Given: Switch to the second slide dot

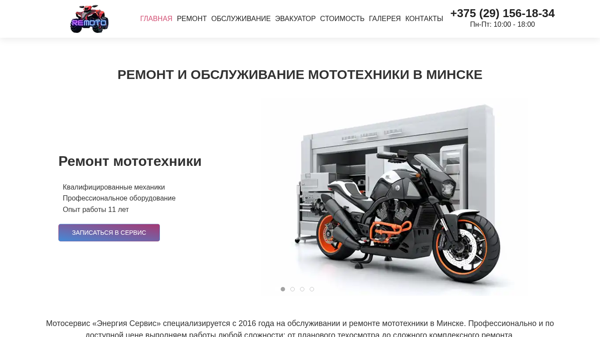Looking at the screenshot, I should click(x=293, y=289).
